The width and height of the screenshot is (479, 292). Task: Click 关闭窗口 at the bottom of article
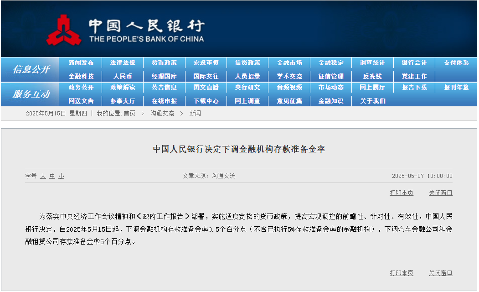[x=440, y=272]
